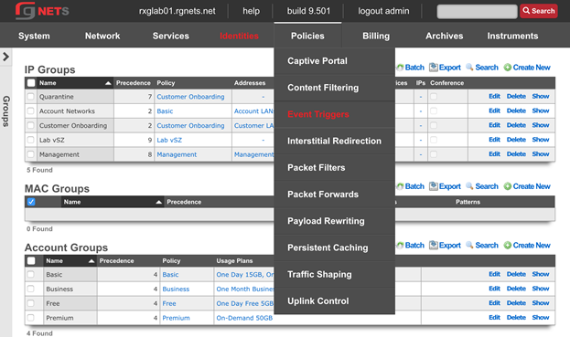Click the IP Groups Batch icon
The height and width of the screenshot is (337, 570).
pos(400,68)
